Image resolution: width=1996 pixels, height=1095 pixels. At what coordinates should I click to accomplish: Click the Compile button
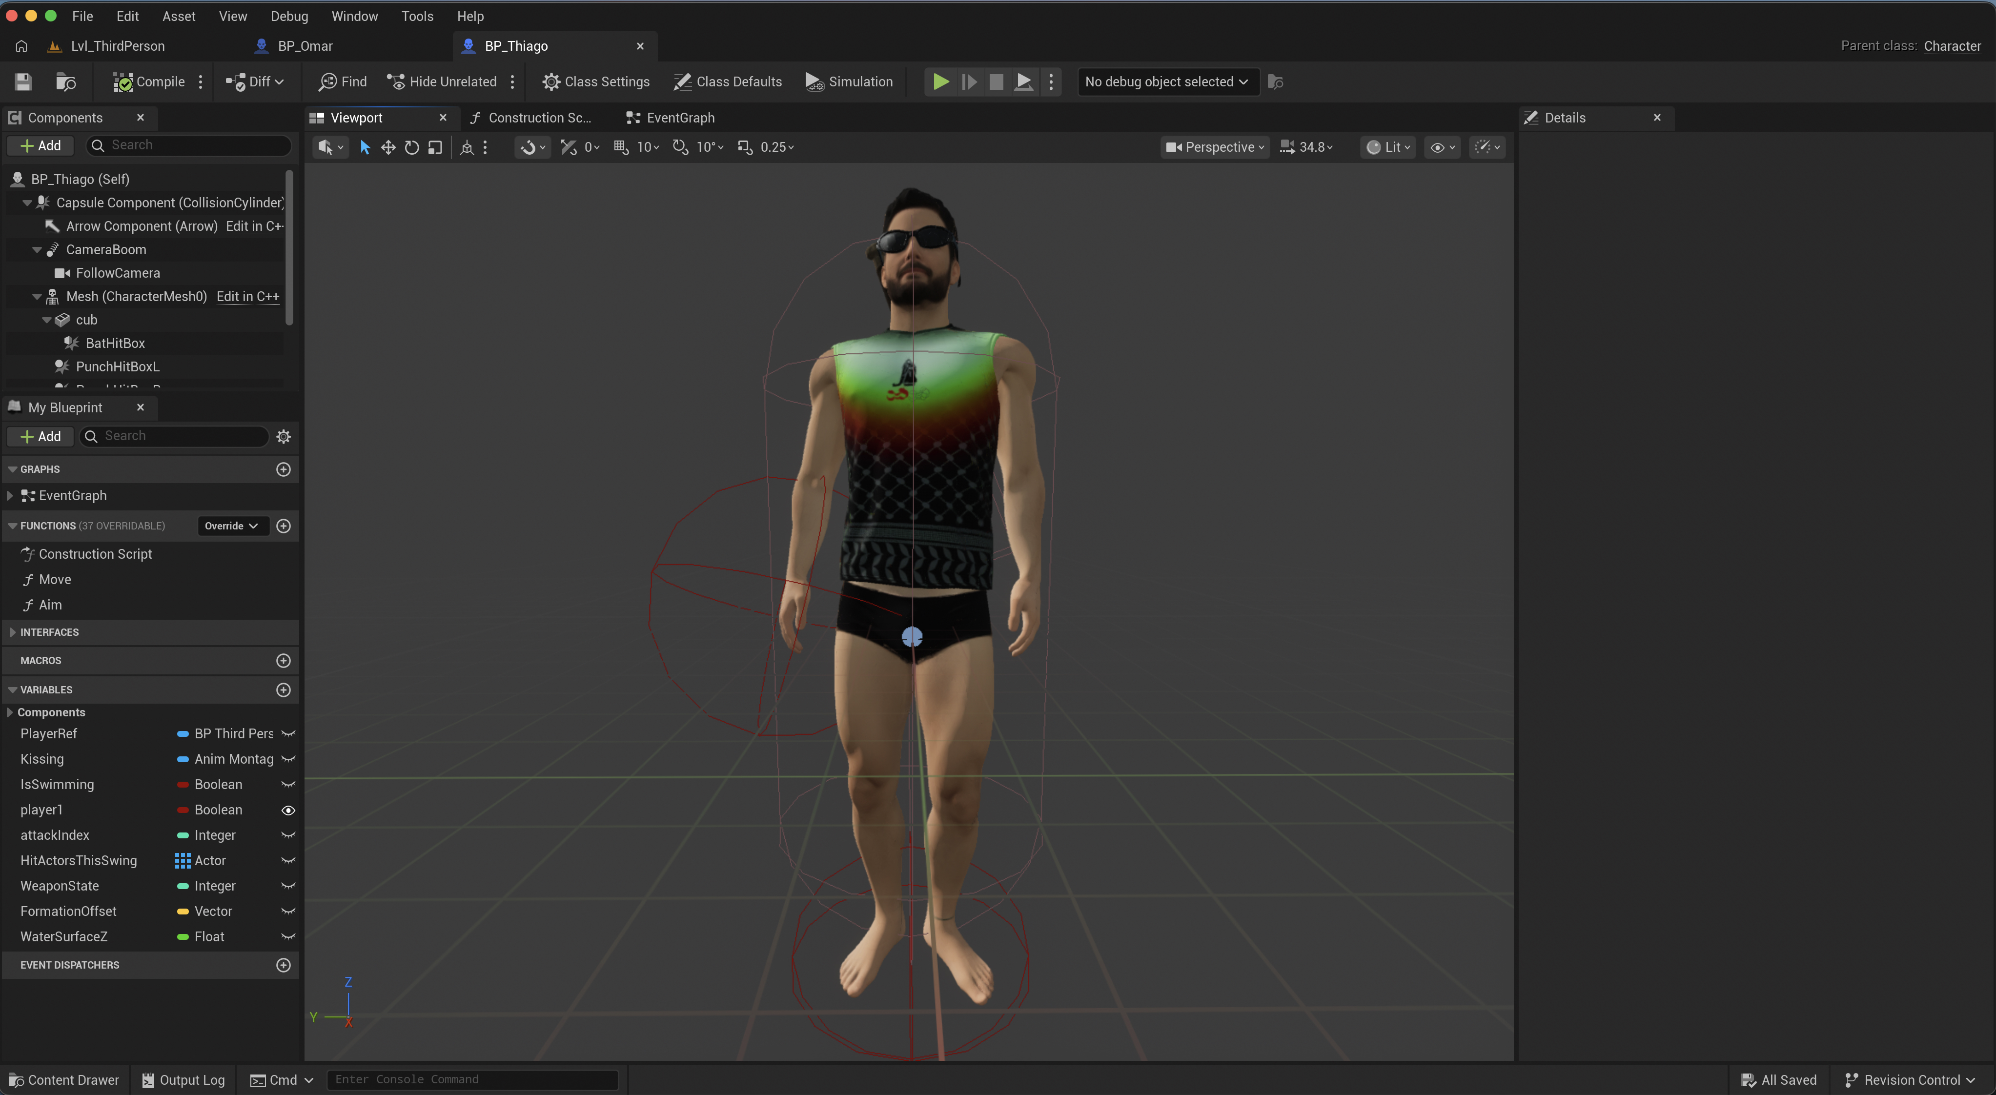[149, 81]
